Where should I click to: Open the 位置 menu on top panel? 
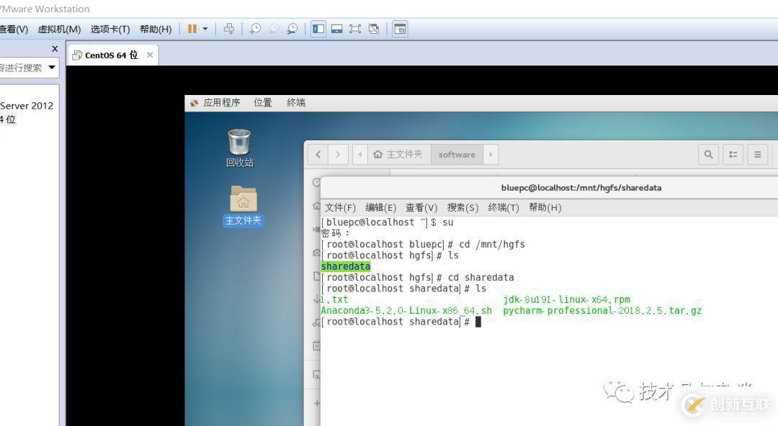click(263, 103)
